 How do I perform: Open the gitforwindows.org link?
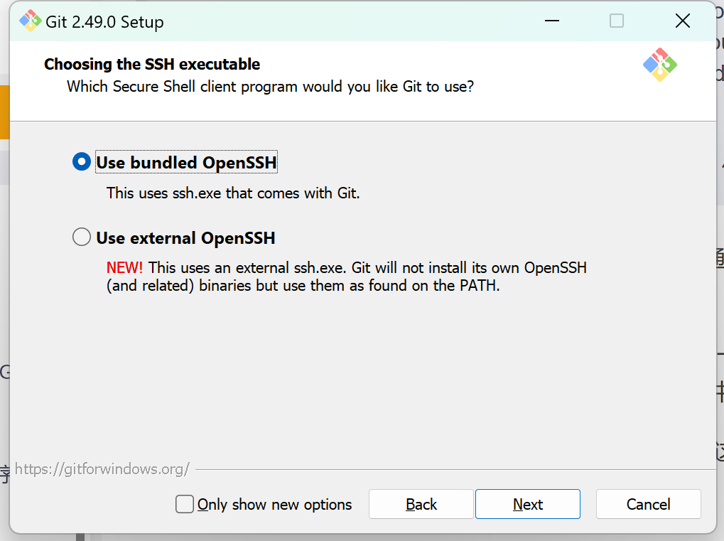(x=102, y=469)
